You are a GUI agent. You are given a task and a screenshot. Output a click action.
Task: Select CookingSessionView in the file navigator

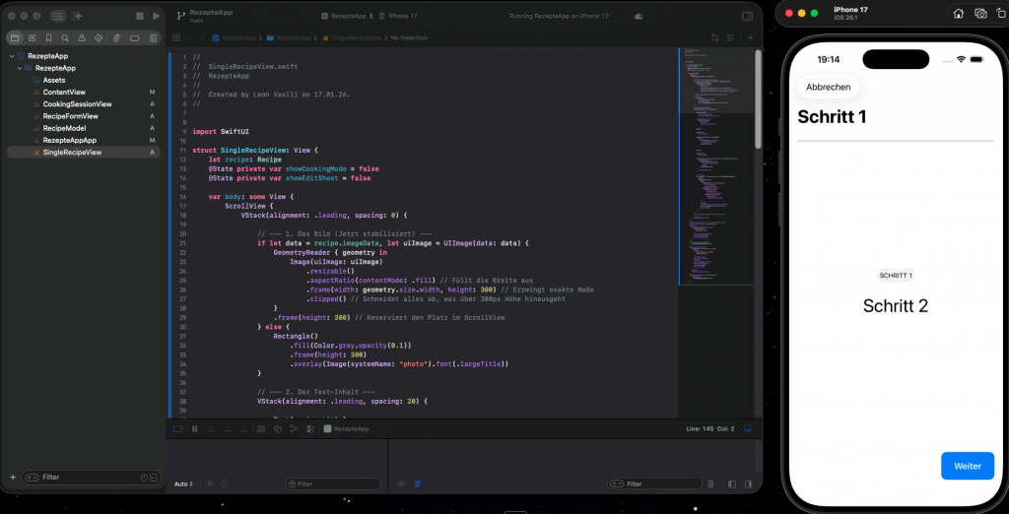[x=77, y=104]
